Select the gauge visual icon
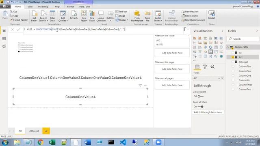Viewport: 260px width, 146px height. point(205,52)
